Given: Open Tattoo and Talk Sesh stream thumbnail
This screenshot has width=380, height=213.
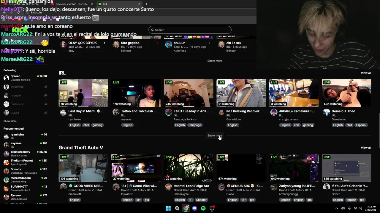Looking at the screenshot, I should [x=136, y=93].
